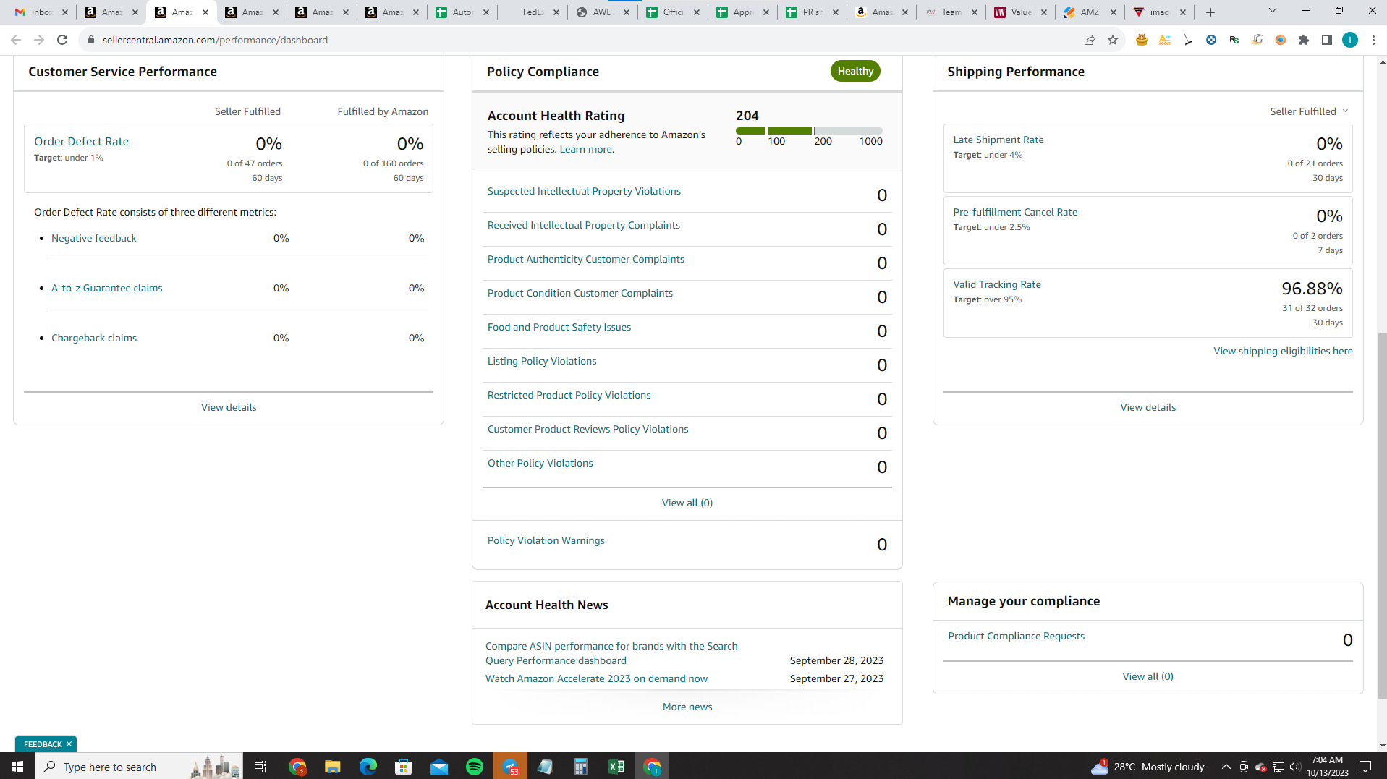Viewport: 1387px width, 779px height.
Task: Open the blue circular cross extension icon
Action: coord(1211,40)
